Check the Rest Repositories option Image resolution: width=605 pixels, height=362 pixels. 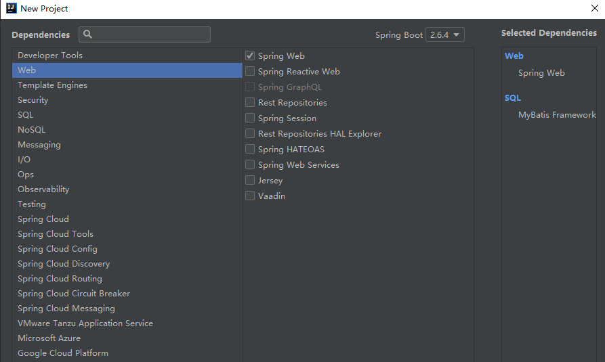coord(250,103)
